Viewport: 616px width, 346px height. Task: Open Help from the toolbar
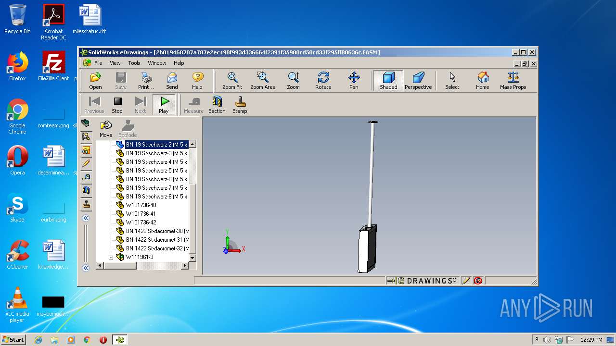tap(197, 80)
